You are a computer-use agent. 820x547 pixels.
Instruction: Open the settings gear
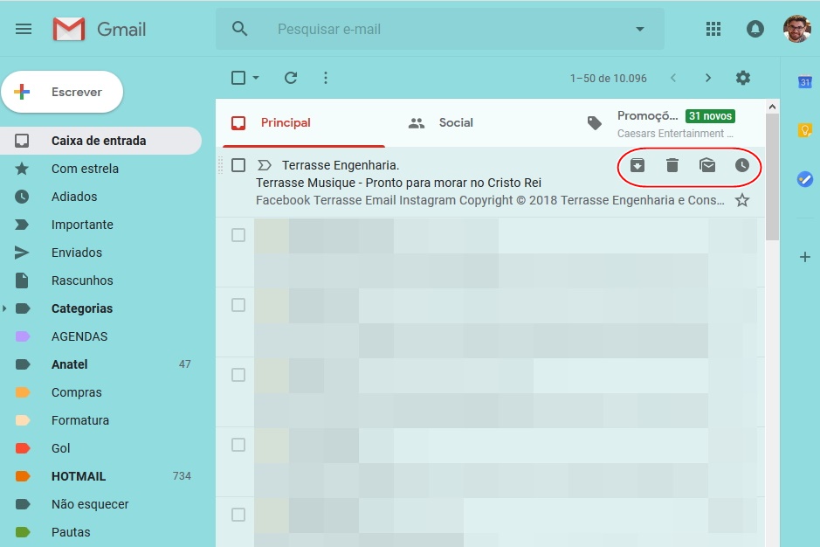point(742,78)
